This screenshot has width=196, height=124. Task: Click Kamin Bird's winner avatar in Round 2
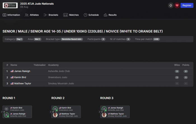click(55, 109)
